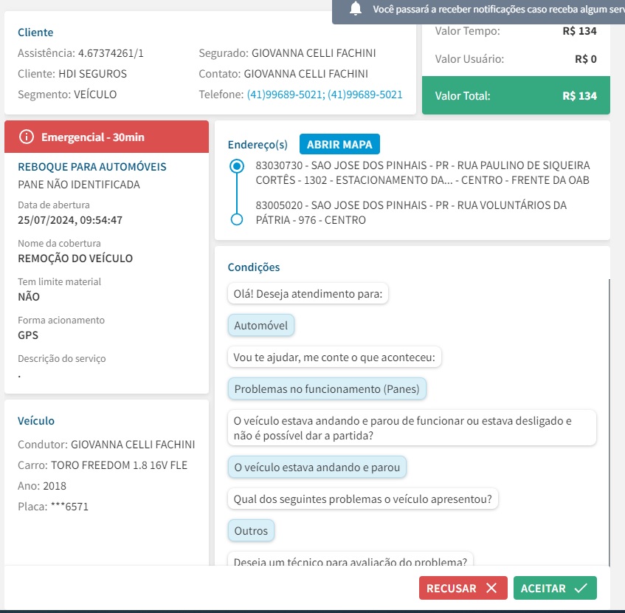Select the Problemas no funcionamento (Panes) chip

pyautogui.click(x=327, y=389)
